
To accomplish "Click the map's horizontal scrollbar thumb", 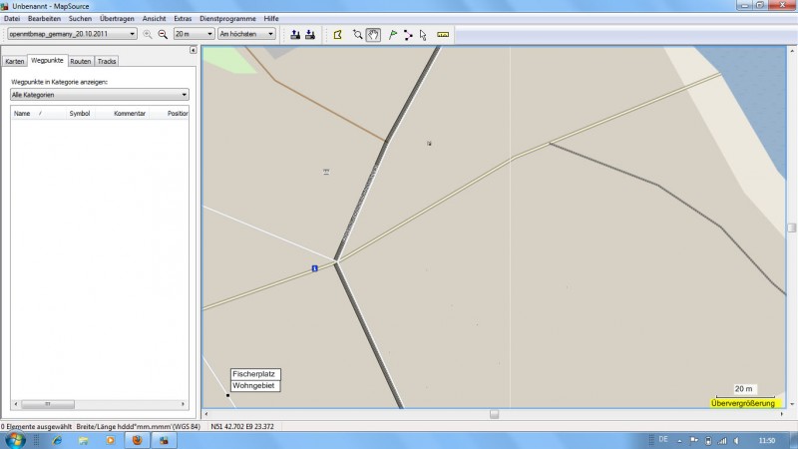I will pyautogui.click(x=494, y=414).
